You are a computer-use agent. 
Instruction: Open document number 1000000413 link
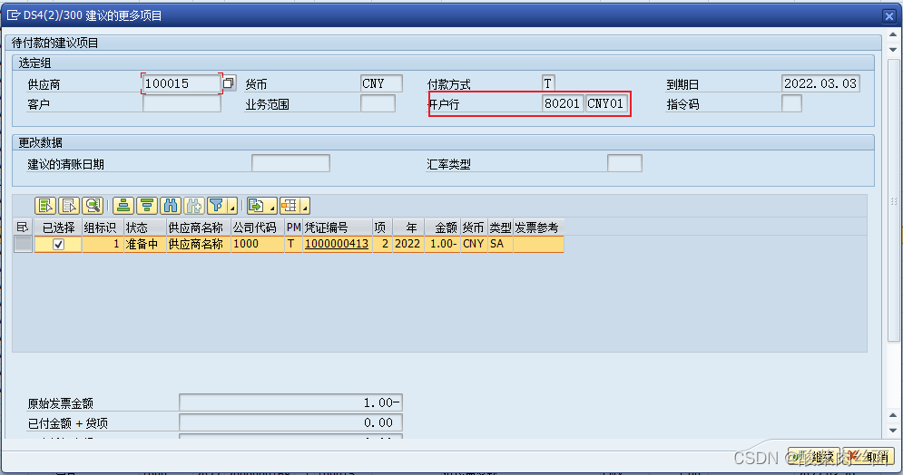tap(337, 244)
